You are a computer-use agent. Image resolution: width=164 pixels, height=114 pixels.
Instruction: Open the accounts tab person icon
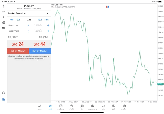coord(114,107)
